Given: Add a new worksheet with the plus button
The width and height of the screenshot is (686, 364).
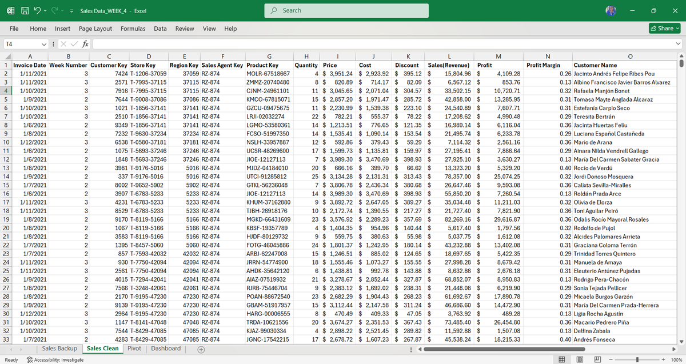Looking at the screenshot, I should [200, 349].
